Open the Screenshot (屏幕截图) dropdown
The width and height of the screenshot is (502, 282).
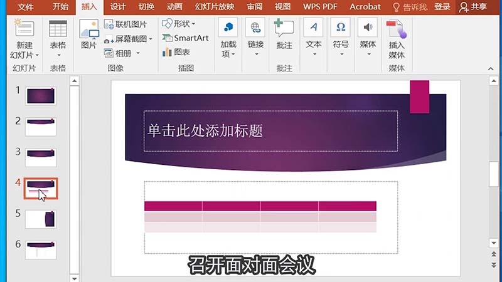tap(129, 39)
